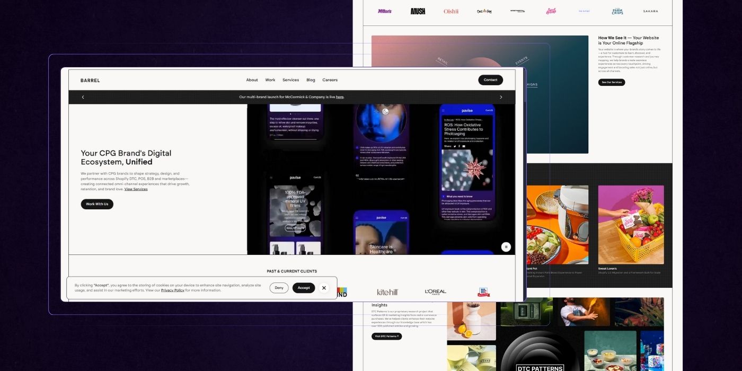Open the Blog nav link
The width and height of the screenshot is (742, 371).
click(x=311, y=80)
